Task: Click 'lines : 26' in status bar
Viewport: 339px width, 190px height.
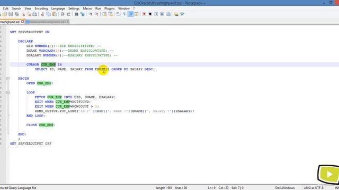Action: pos(181,188)
